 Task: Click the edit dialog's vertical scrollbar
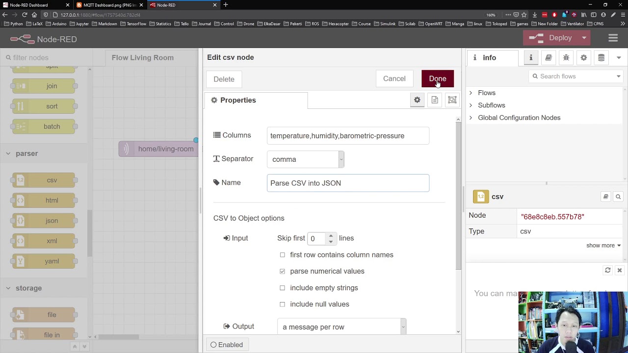click(x=458, y=196)
